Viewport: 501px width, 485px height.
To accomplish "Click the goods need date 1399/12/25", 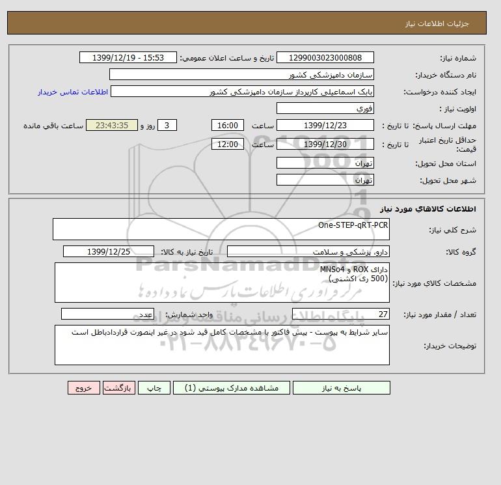I will [x=109, y=251].
